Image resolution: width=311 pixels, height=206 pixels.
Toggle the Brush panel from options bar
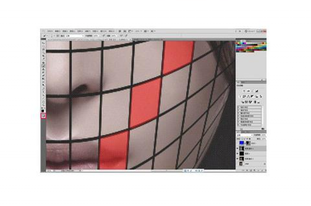pyautogui.click(x=58, y=36)
